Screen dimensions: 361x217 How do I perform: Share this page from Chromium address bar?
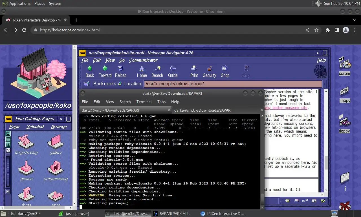pos(307,30)
